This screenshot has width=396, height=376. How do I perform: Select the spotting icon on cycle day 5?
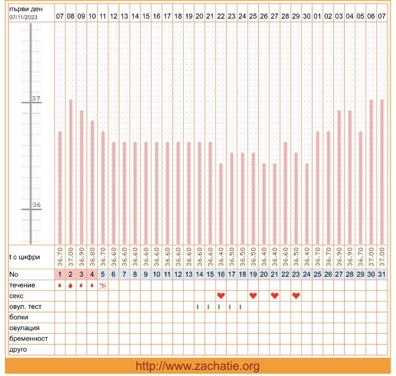pyautogui.click(x=103, y=285)
